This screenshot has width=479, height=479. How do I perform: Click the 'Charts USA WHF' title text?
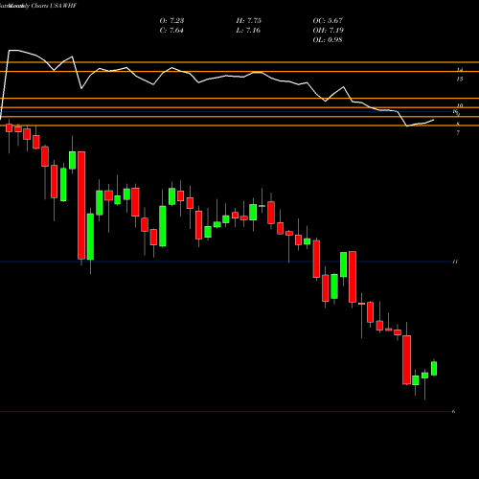point(54,6)
